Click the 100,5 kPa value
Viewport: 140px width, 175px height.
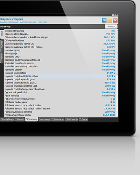110,37
